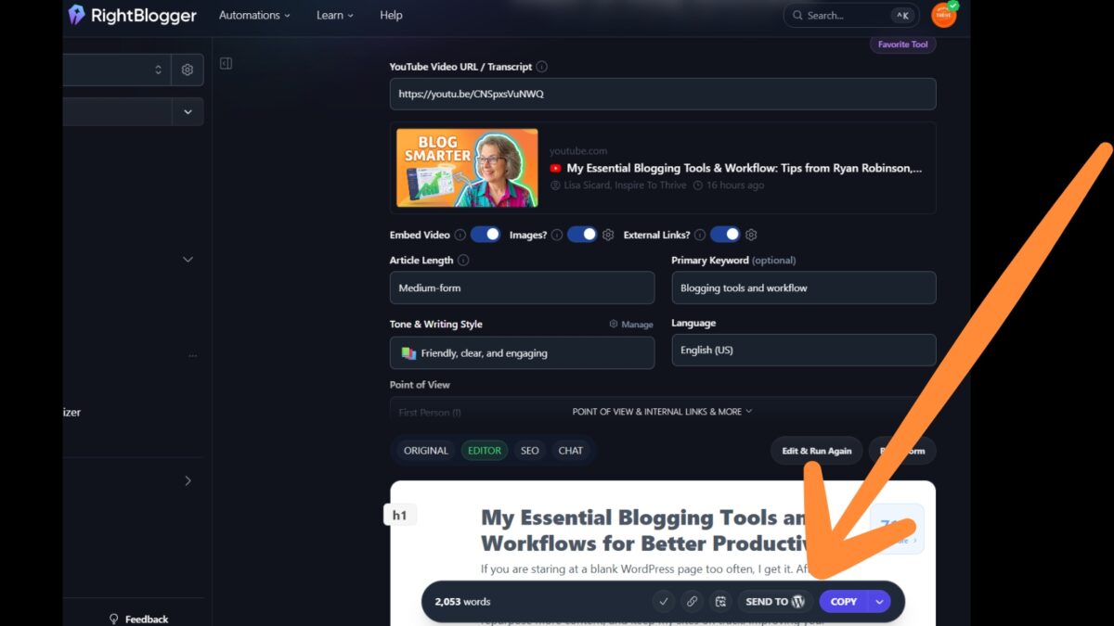Switch to the EDITOR tab
The image size is (1114, 626).
point(485,451)
